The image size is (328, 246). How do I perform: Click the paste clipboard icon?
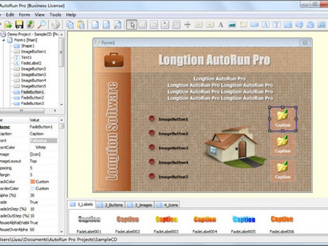pos(81,25)
